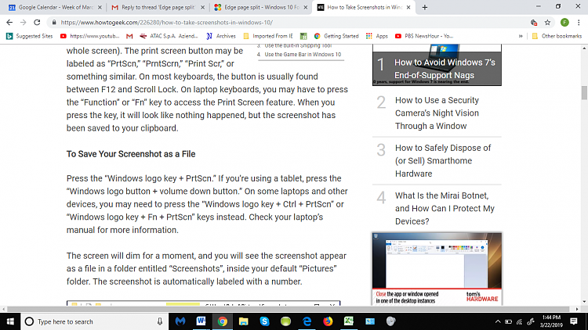This screenshot has width=588, height=330.
Task: Click the page scroll-down arrow
Action: pos(584,302)
